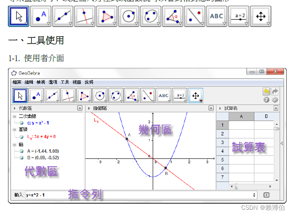Image resolution: width=291 pixels, height=215 pixels.
Task: Expand the 代數區 panel header triangle
Action: point(15,108)
